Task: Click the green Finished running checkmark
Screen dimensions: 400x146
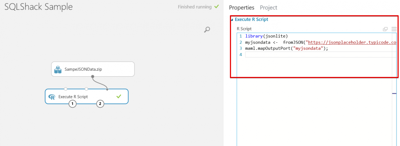Action: pos(217,7)
